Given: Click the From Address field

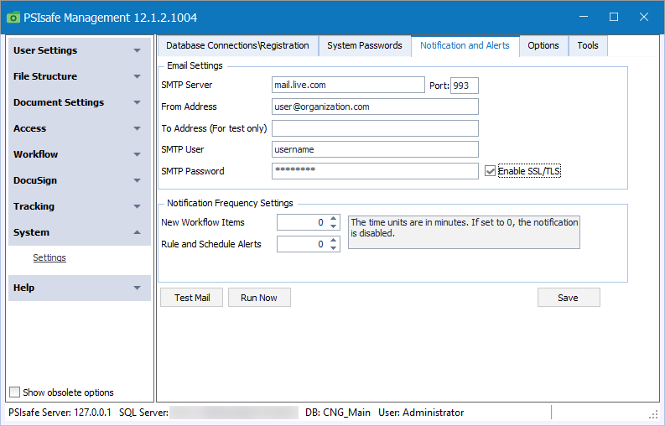Looking at the screenshot, I should [x=375, y=106].
